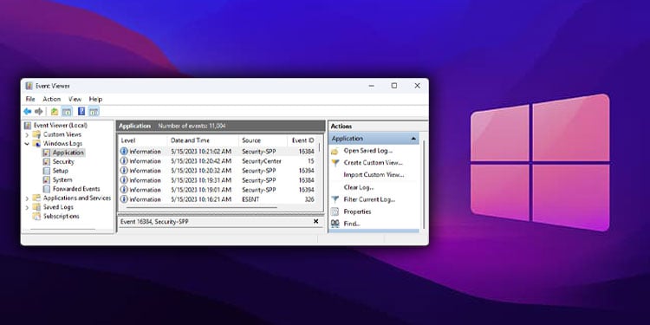Viewport: 650px width, 325px height.
Task: Open the File menu
Action: pos(30,99)
